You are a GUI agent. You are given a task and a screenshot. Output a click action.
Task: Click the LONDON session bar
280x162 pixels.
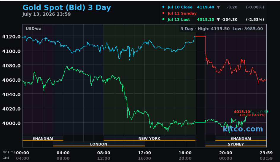[x=98, y=144]
